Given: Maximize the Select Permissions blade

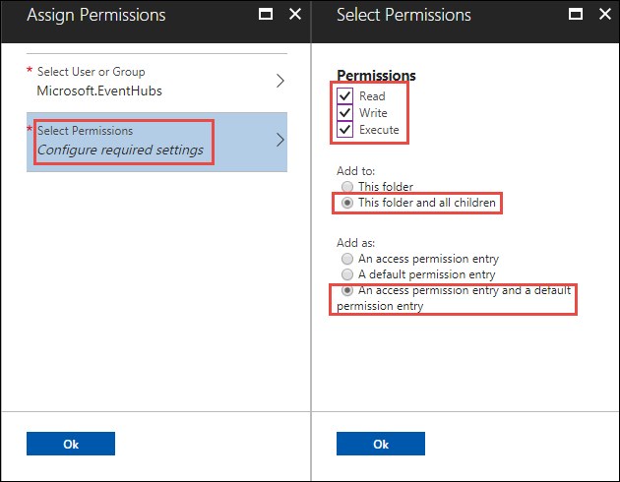Looking at the screenshot, I should (x=575, y=15).
